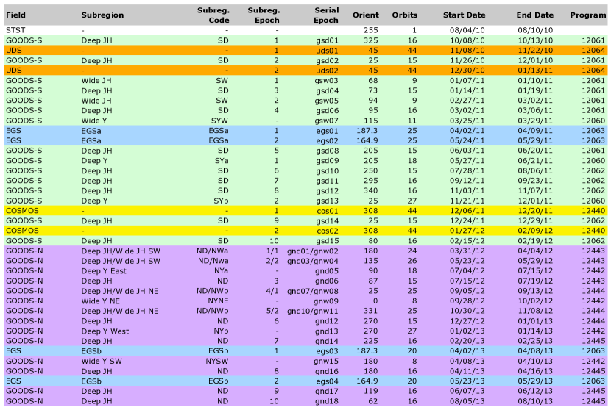Click end date 01/13/11

click(535, 71)
